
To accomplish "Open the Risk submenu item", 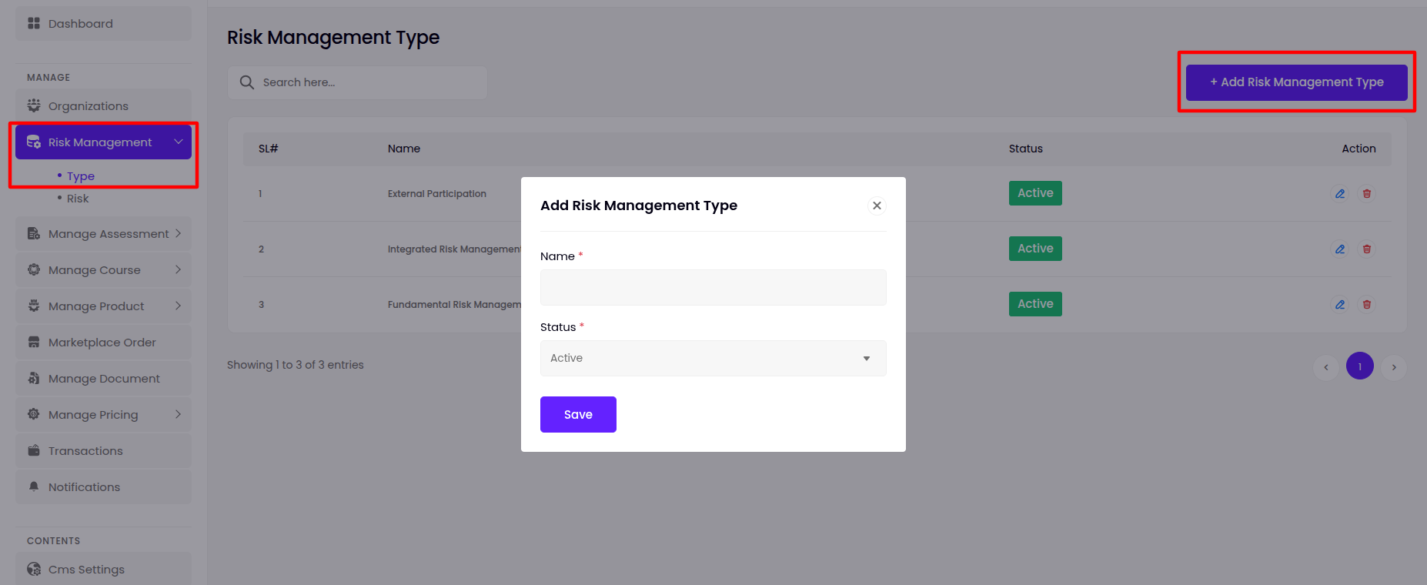I will coord(78,199).
